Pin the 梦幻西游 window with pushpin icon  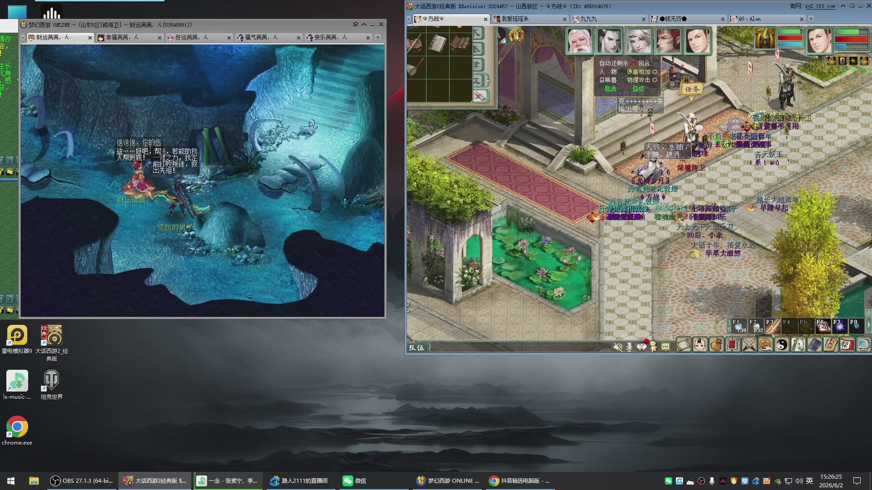pyautogui.click(x=356, y=24)
